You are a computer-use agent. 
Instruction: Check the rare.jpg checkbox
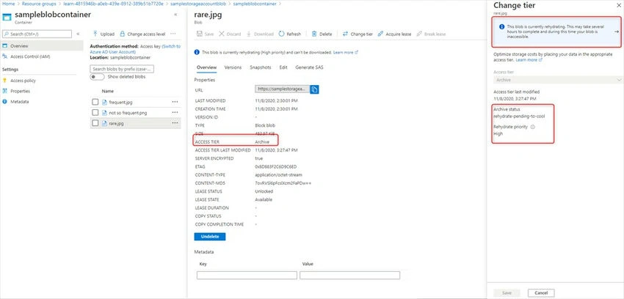pos(95,124)
